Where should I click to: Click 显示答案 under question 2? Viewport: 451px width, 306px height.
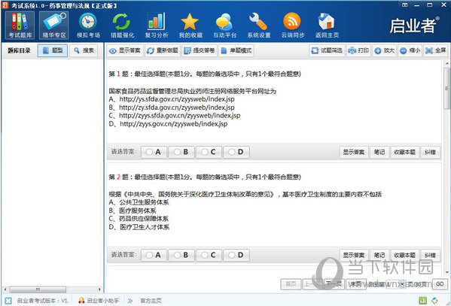pos(354,255)
